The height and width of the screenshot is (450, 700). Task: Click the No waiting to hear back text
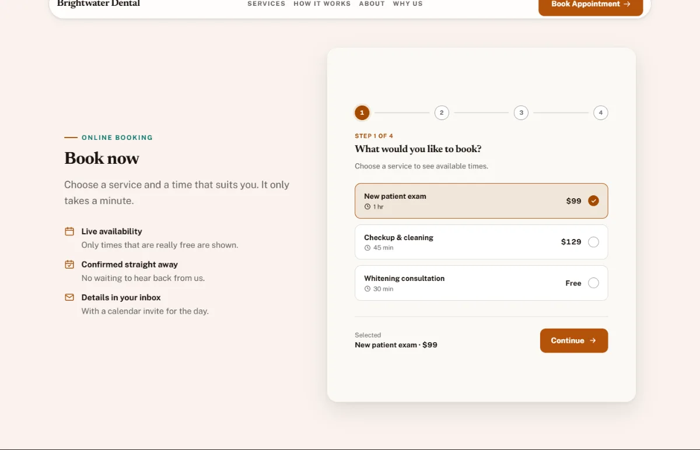pyautogui.click(x=143, y=278)
